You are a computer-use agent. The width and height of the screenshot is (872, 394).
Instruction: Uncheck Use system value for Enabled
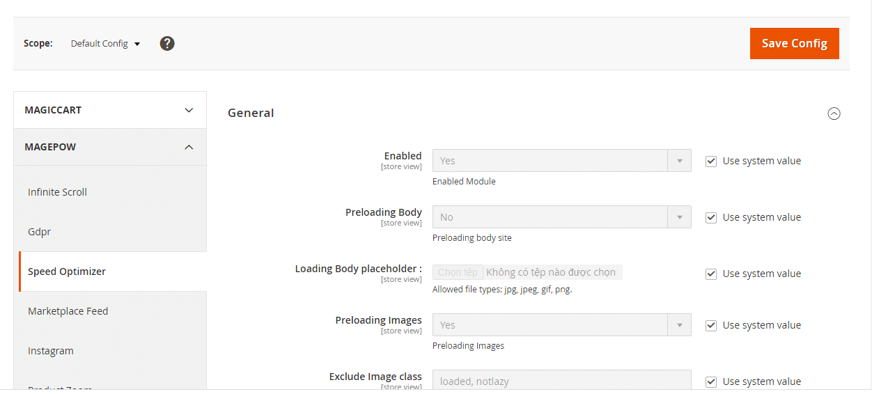(711, 161)
